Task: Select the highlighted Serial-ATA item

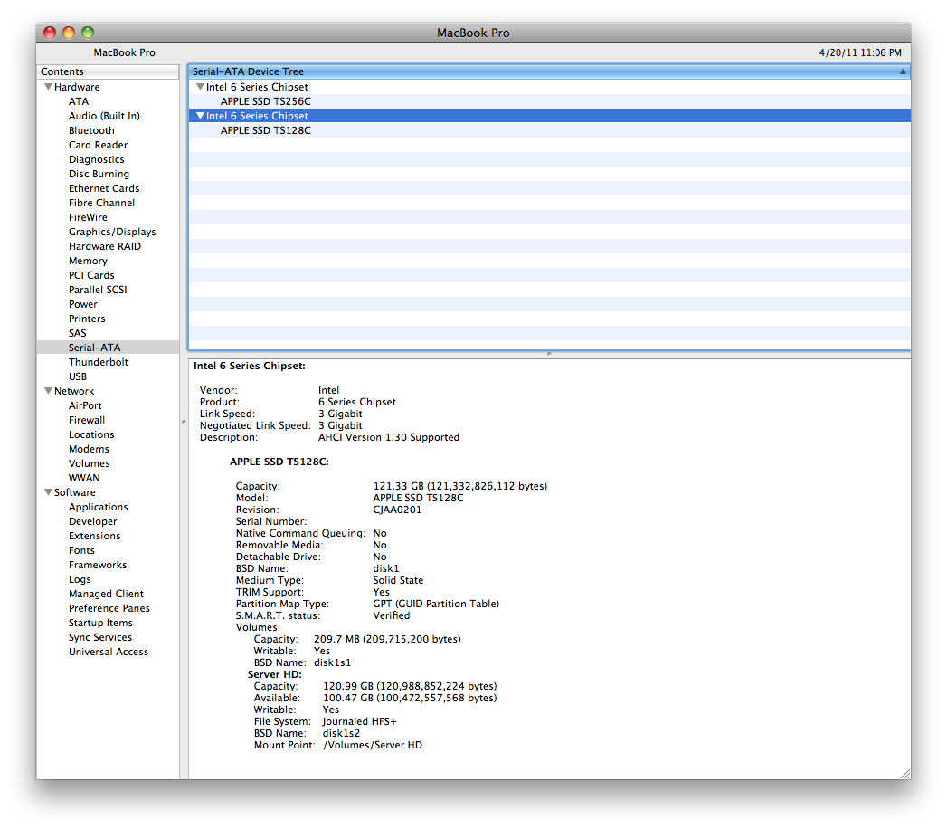Action: click(x=108, y=348)
